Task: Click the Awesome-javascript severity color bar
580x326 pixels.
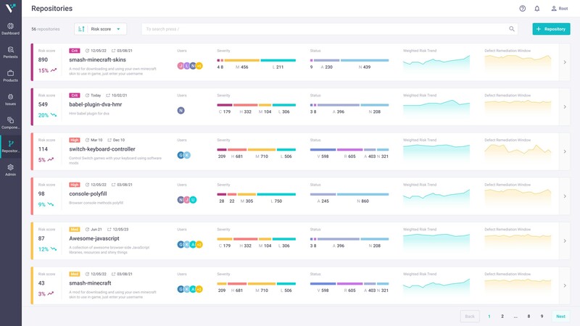Action: pyautogui.click(x=256, y=238)
